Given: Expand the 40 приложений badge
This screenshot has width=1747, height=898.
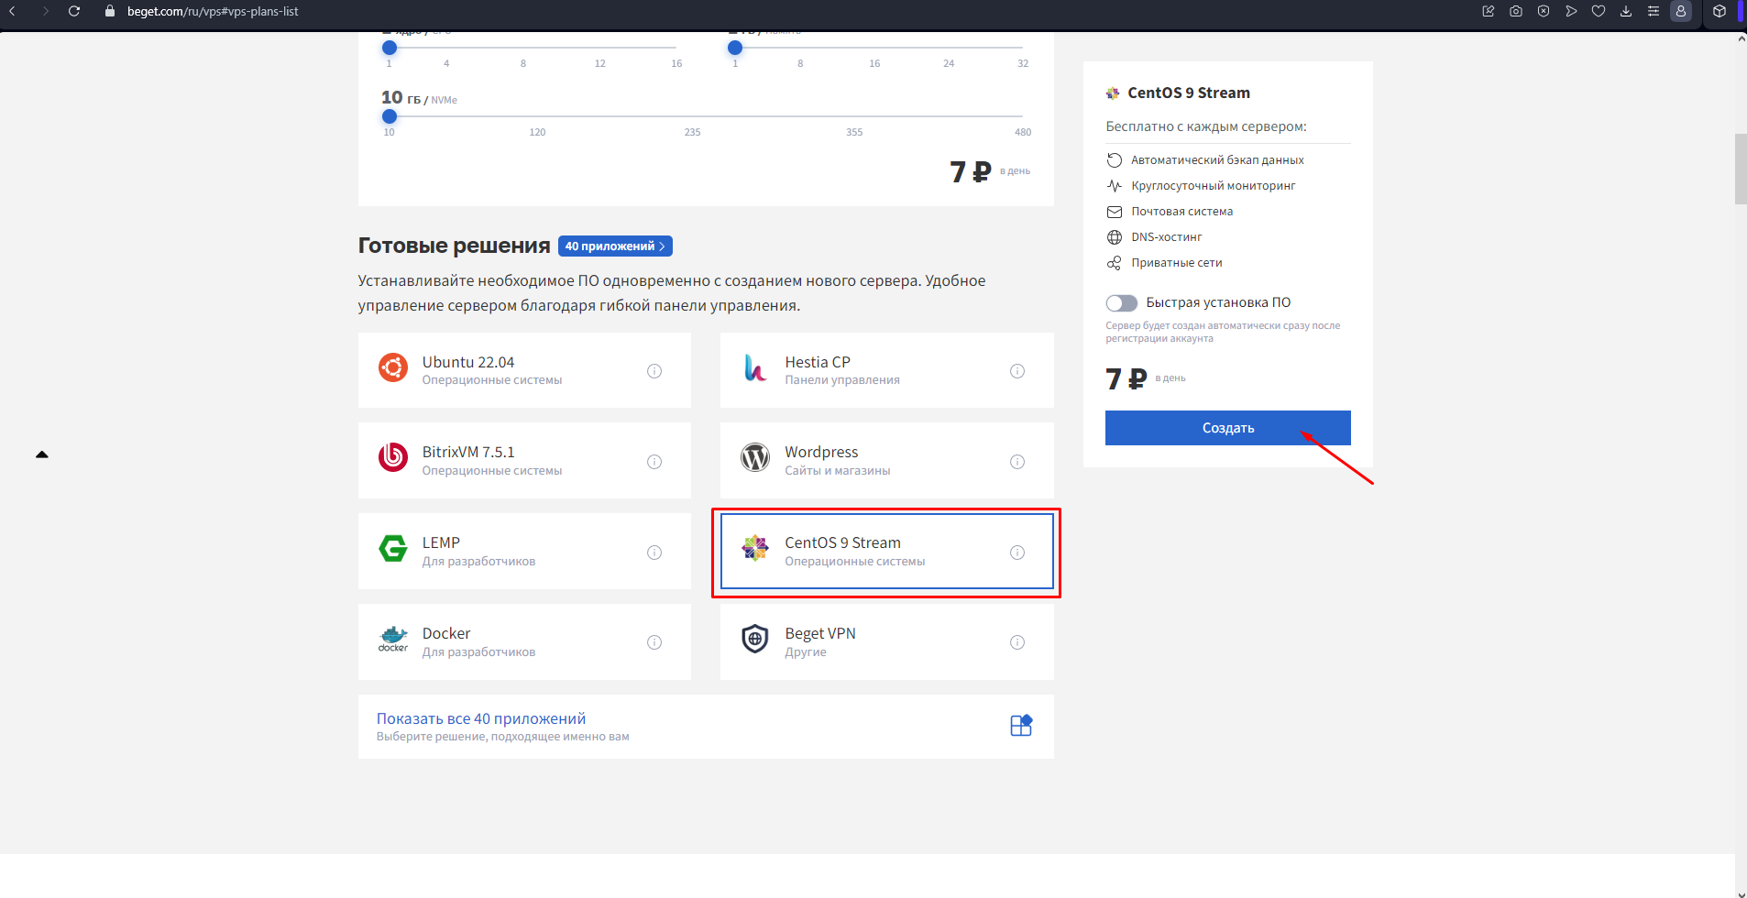Looking at the screenshot, I should coord(615,246).
